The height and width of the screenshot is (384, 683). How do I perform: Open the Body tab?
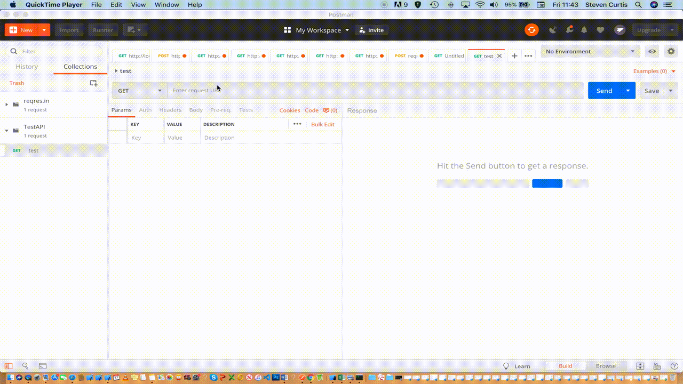tap(196, 110)
